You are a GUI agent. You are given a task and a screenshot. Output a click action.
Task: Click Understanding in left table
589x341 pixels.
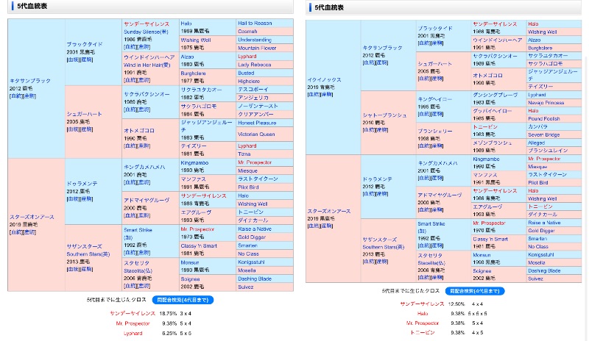254,40
